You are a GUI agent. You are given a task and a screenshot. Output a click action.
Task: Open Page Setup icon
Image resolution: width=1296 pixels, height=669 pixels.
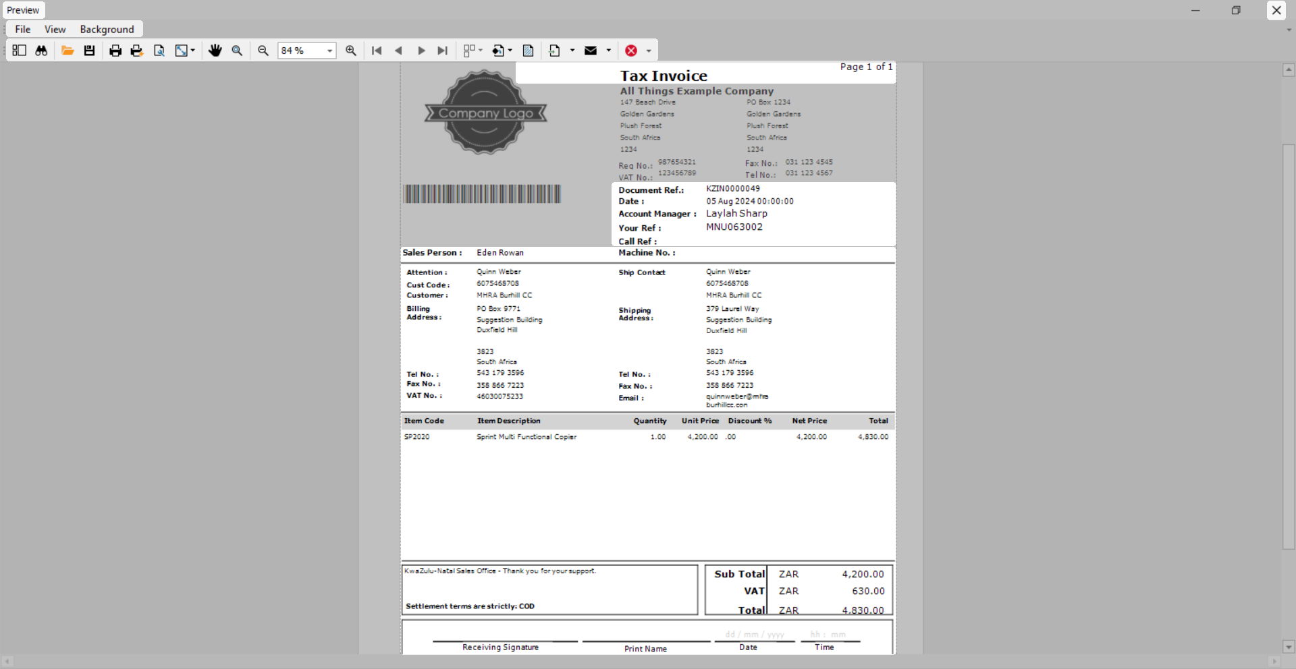click(159, 51)
